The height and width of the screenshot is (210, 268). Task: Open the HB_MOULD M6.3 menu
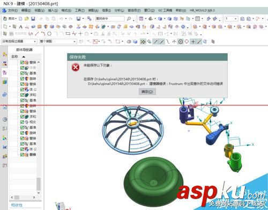[x=202, y=10]
